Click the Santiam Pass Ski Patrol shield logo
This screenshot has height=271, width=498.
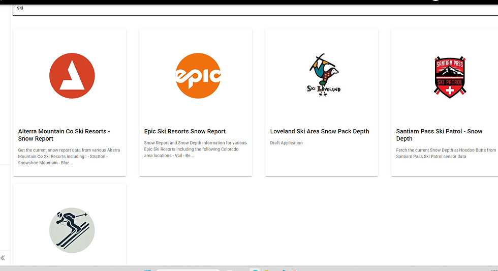450,77
